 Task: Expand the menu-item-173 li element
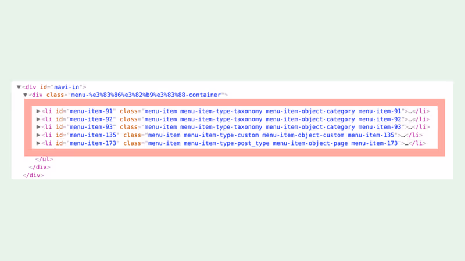tap(38, 143)
